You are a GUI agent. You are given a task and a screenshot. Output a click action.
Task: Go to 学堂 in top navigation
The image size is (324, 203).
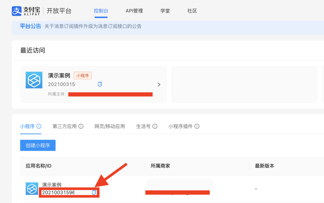click(165, 11)
